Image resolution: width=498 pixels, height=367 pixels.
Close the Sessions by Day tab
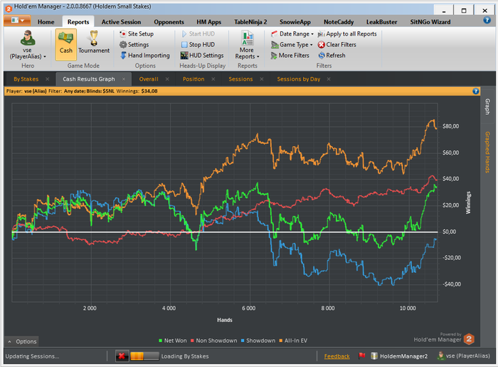329,79
